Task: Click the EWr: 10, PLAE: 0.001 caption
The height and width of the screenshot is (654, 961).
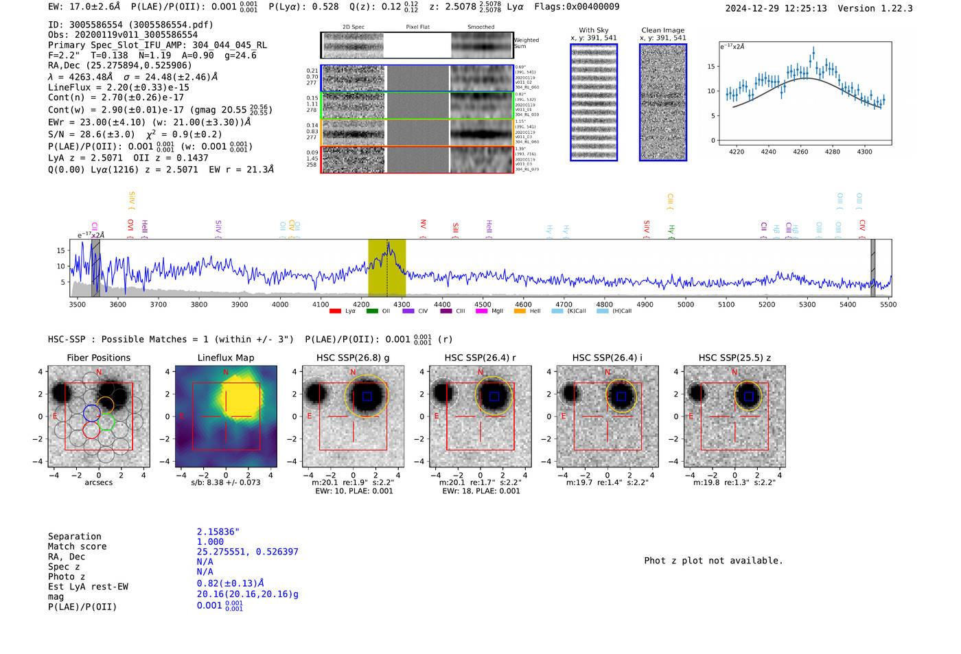Action: pos(354,491)
